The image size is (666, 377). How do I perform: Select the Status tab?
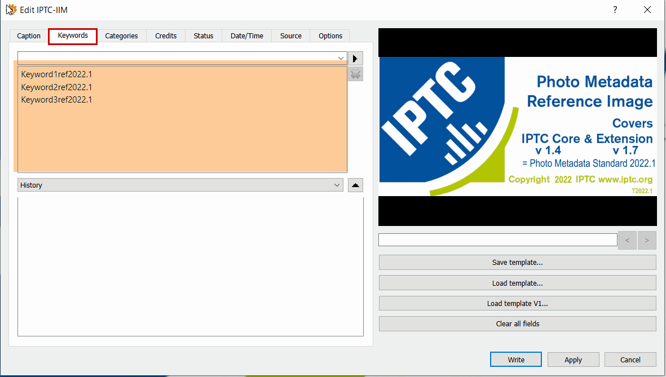204,36
